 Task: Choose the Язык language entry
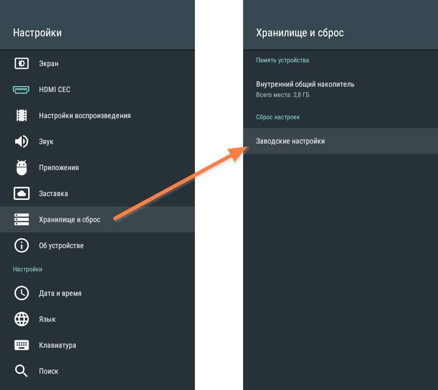tap(97, 319)
